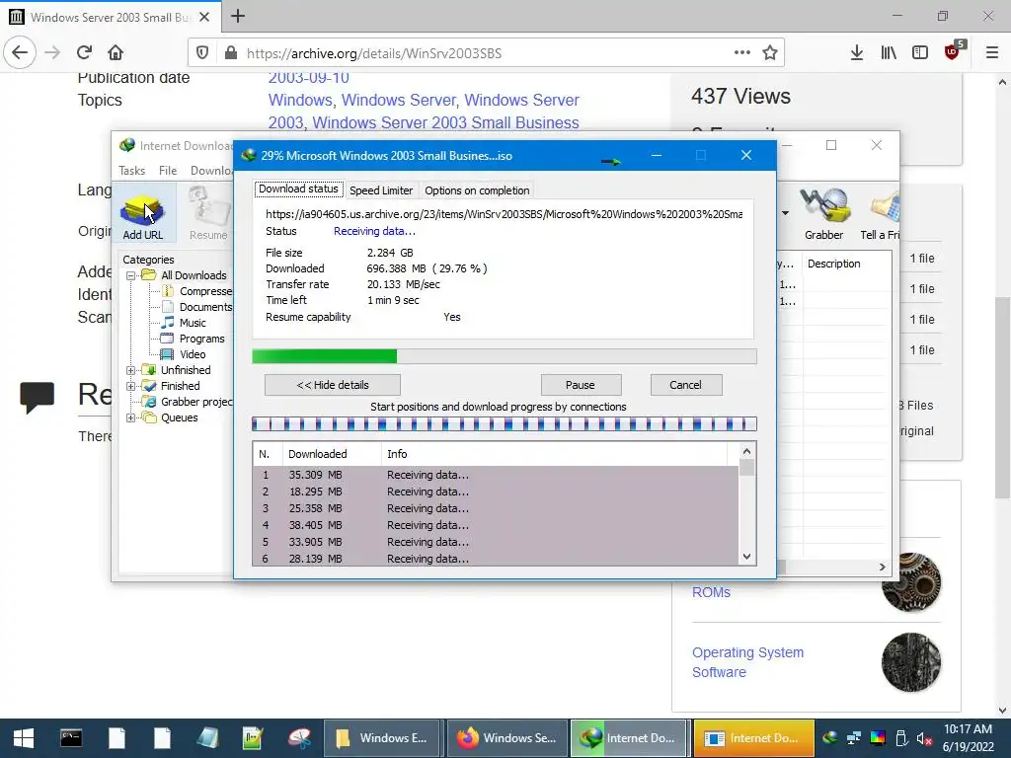Switch to the Speed Limiter tab
Viewport: 1011px width, 758px height.
pos(381,190)
